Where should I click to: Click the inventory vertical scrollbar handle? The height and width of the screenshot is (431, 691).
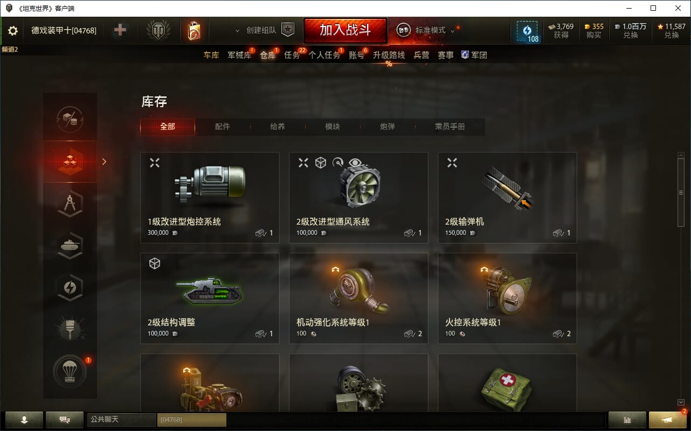681,193
